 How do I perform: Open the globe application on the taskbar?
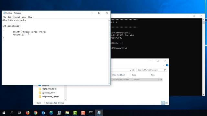click(51, 113)
